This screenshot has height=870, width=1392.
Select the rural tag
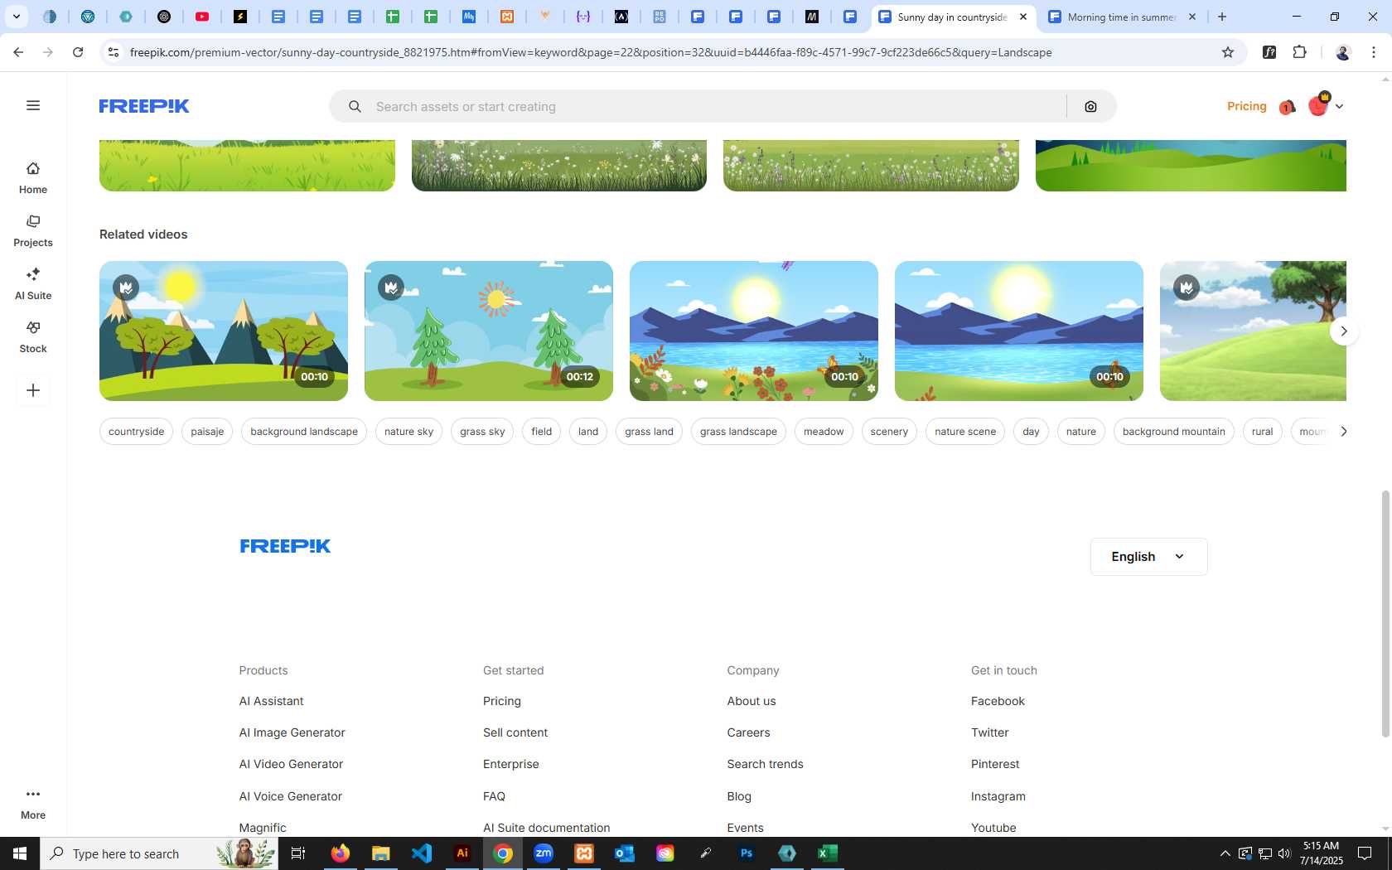click(x=1262, y=431)
